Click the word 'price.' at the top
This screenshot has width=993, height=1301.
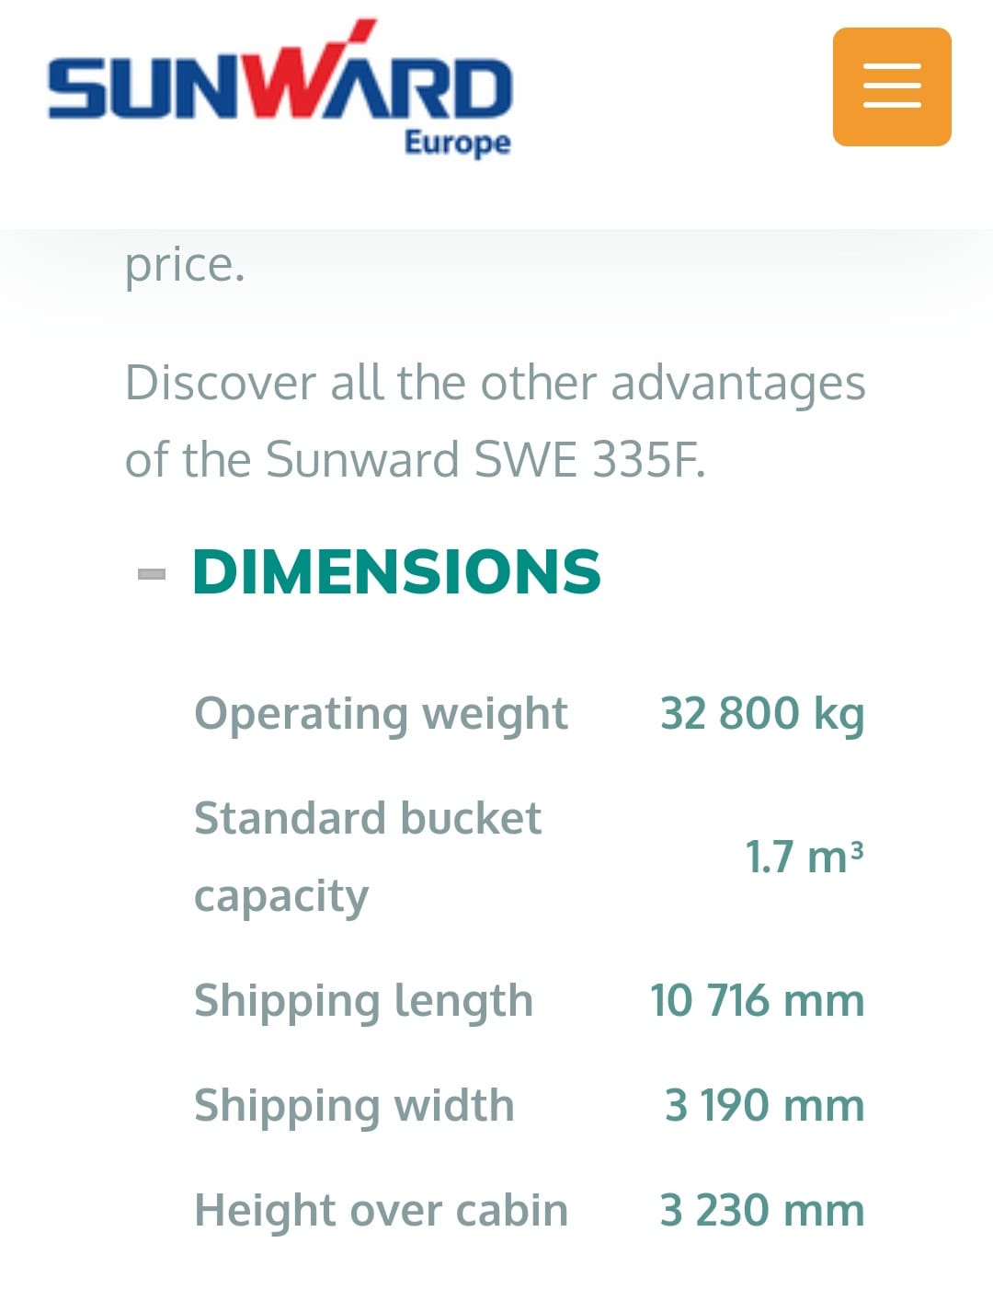point(185,266)
